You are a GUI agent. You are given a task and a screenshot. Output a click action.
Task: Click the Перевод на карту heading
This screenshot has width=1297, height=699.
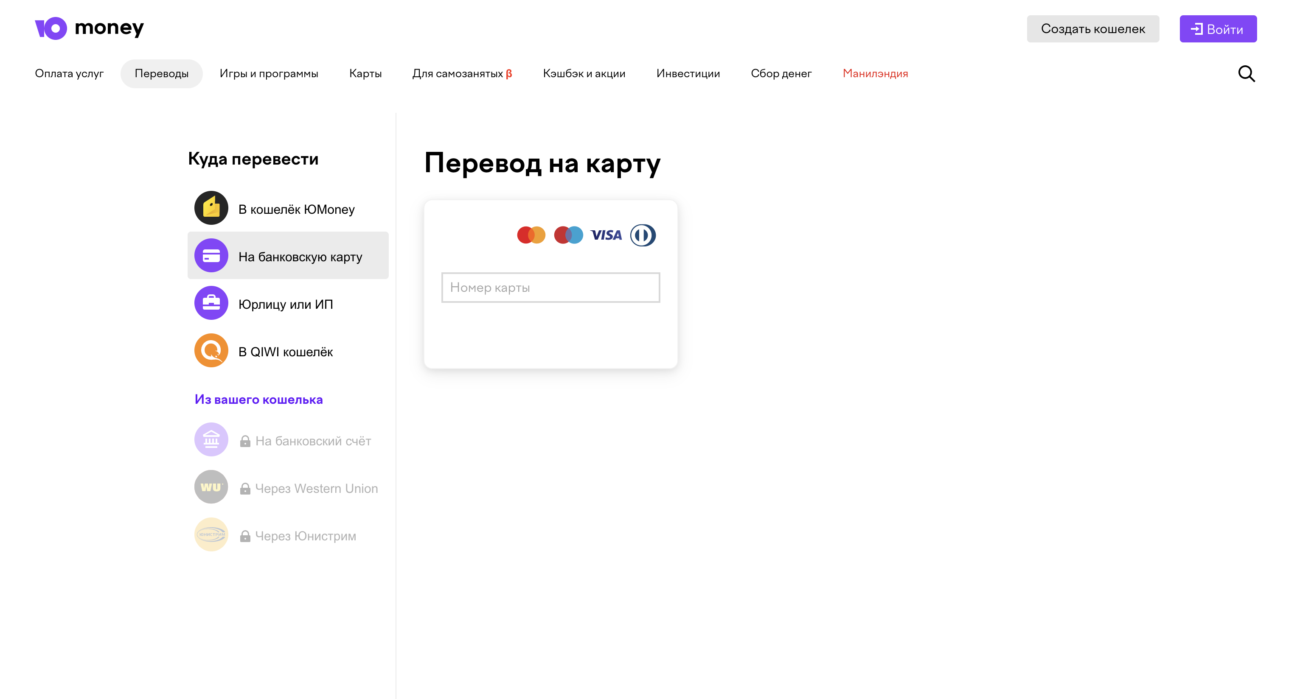coord(542,164)
